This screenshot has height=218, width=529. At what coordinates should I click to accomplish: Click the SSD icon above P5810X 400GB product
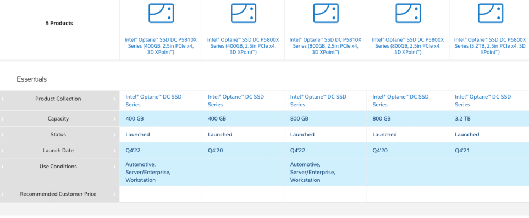pos(161,13)
